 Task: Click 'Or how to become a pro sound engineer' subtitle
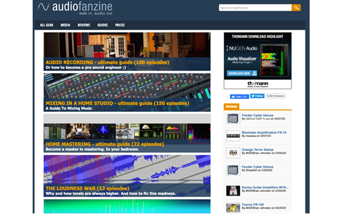86,68
